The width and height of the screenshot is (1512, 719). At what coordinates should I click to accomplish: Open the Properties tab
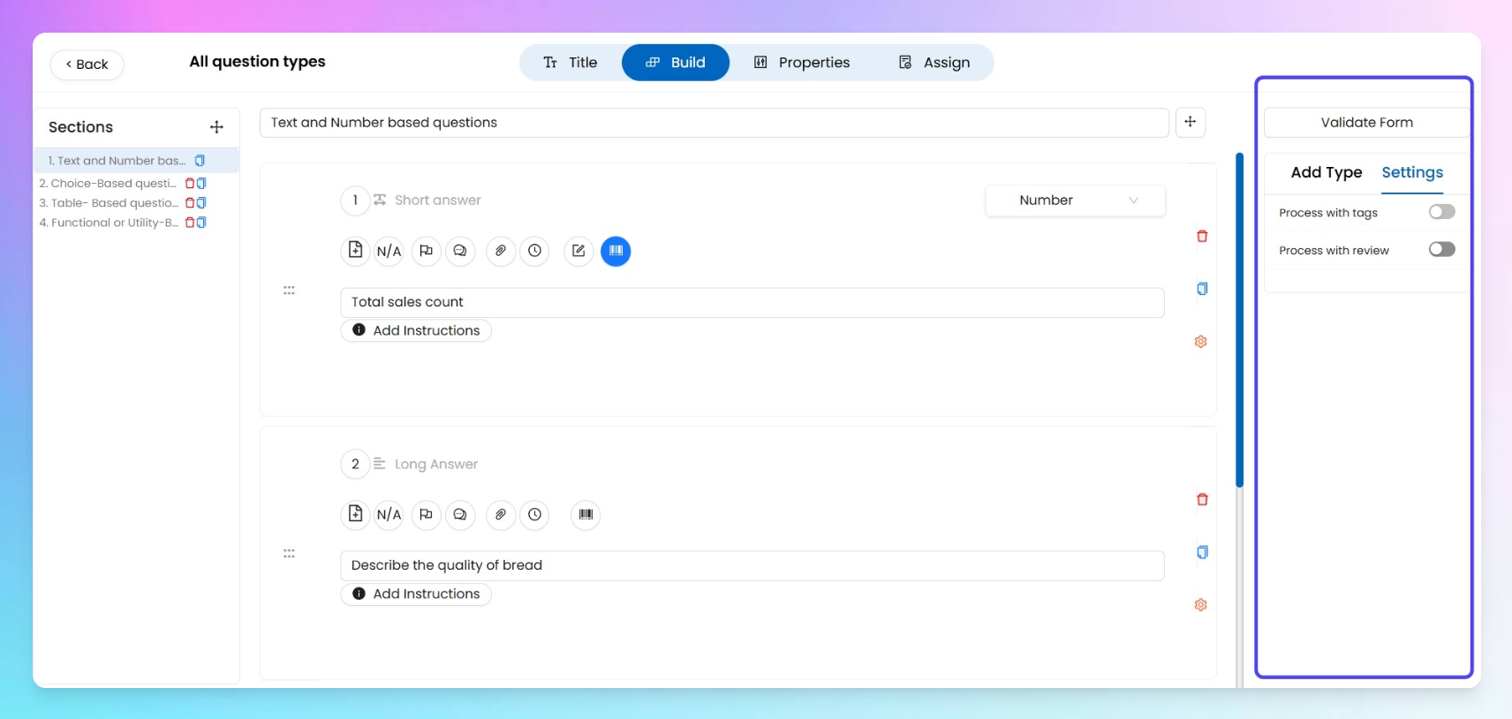point(802,63)
